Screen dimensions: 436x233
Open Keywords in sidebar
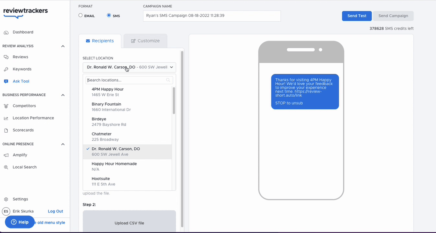[x=22, y=69]
